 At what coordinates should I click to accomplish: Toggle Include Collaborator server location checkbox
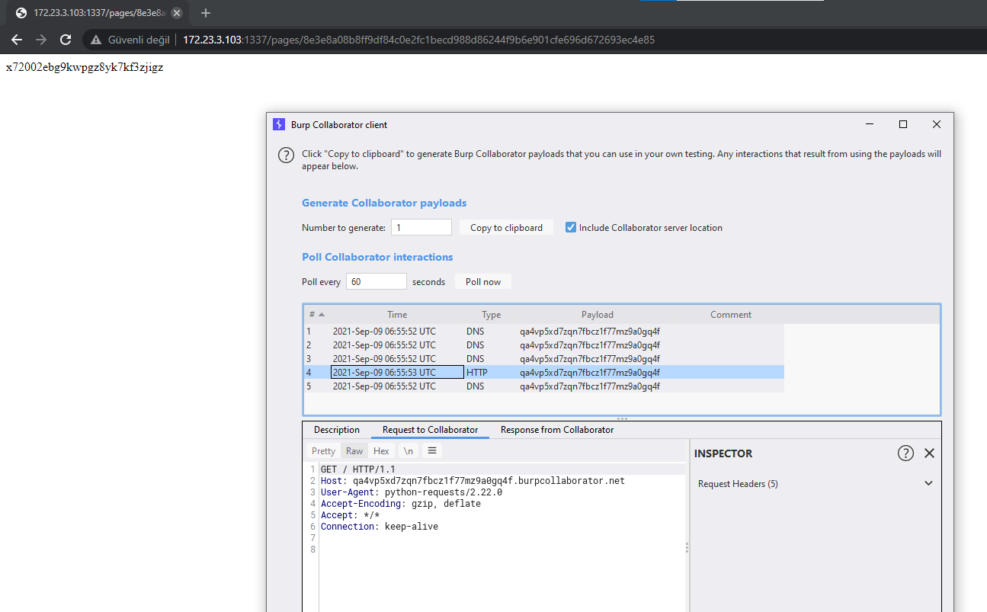point(570,227)
